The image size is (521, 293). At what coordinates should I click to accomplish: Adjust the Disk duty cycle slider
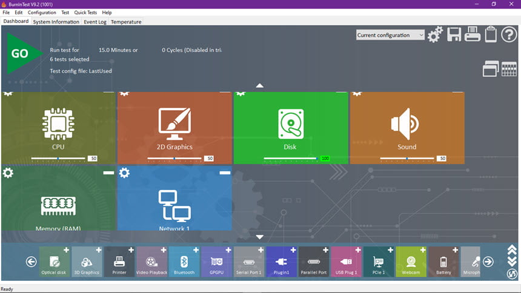coord(291,159)
